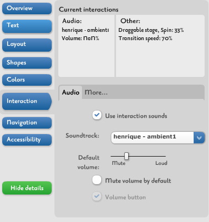Open the Overview section

27,8
